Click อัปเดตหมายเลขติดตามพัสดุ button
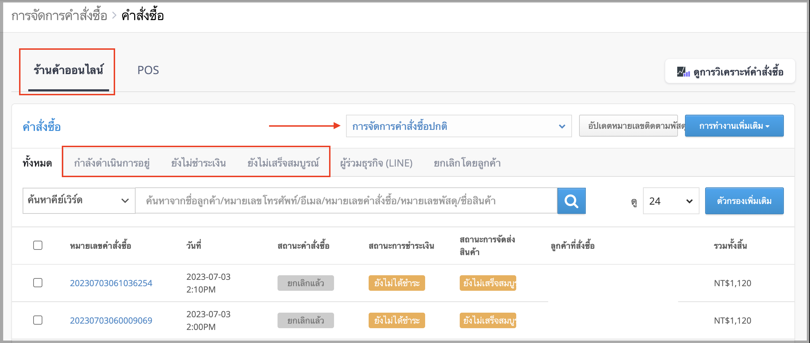This screenshot has width=810, height=343. [x=629, y=126]
